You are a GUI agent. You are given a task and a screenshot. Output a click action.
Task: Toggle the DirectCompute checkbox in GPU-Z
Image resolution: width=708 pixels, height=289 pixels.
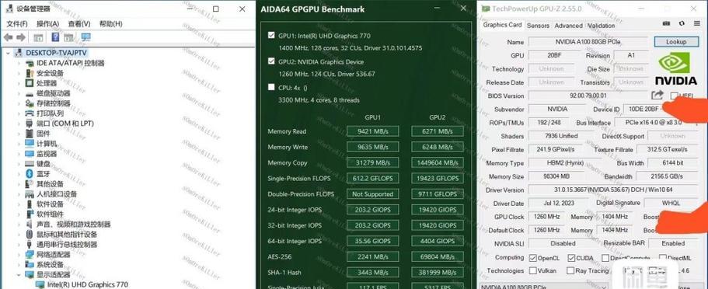point(605,258)
